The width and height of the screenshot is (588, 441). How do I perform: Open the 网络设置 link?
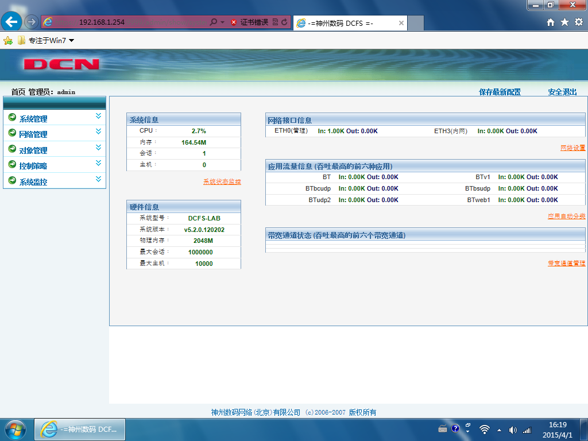click(x=572, y=148)
